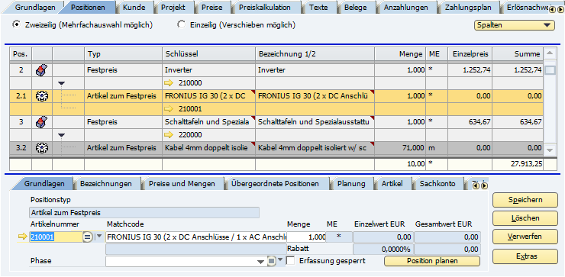This screenshot has height=277, width=565.
Task: Open the Anzahlungen tab
Action: pos(405,7)
